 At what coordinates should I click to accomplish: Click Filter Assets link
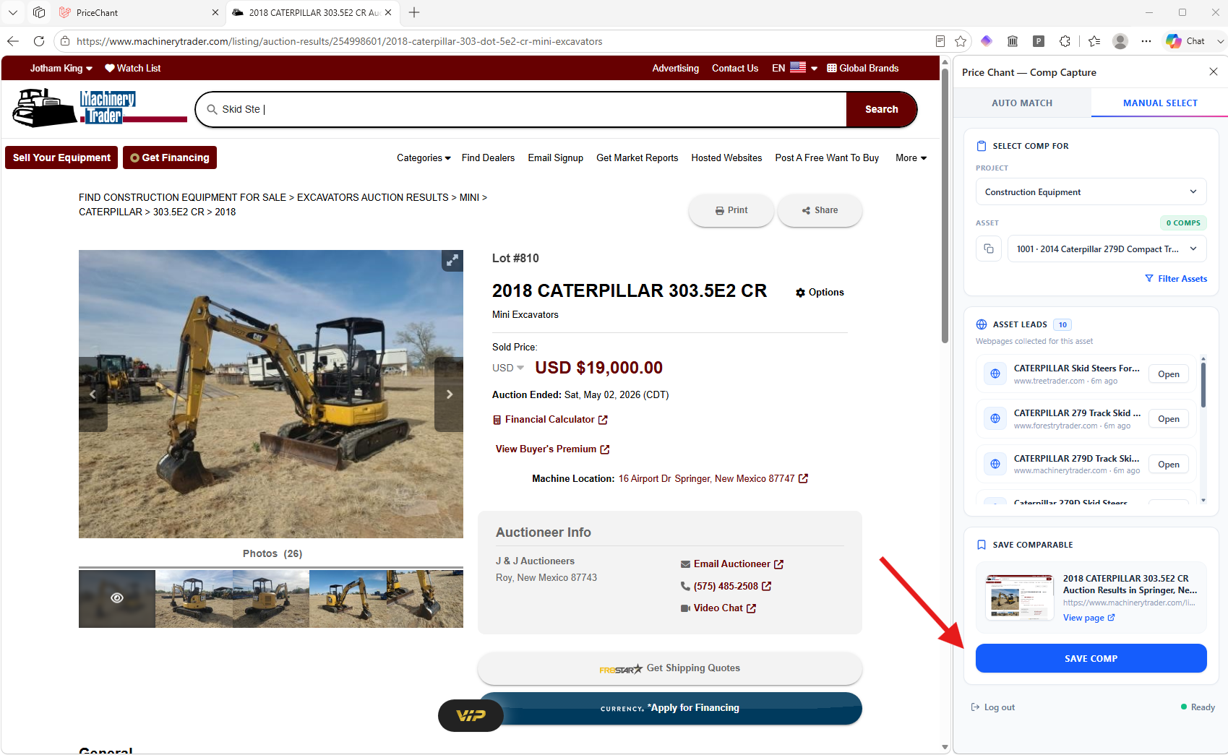click(x=1176, y=279)
